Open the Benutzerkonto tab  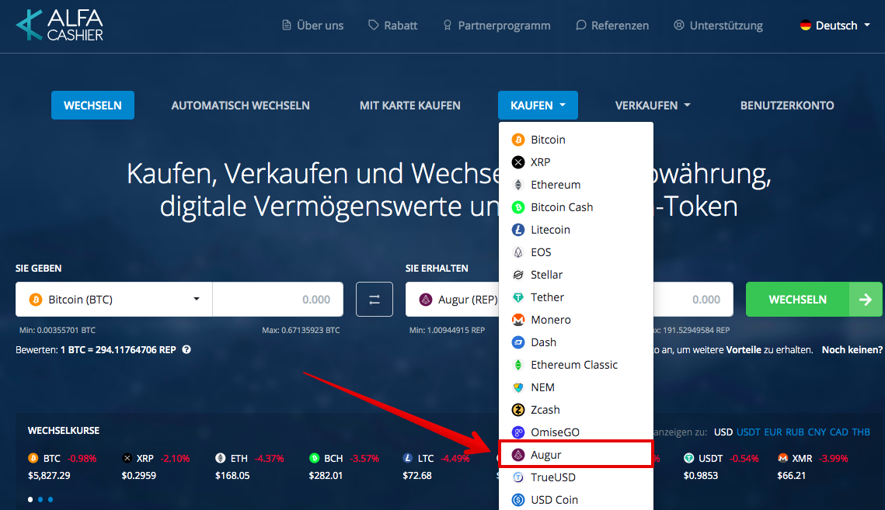click(787, 106)
